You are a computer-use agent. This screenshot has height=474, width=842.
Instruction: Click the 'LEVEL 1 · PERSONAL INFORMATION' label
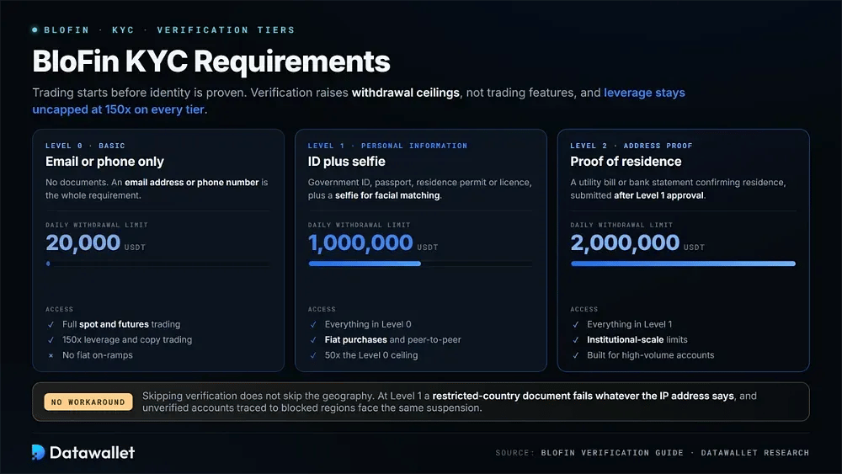pyautogui.click(x=387, y=146)
